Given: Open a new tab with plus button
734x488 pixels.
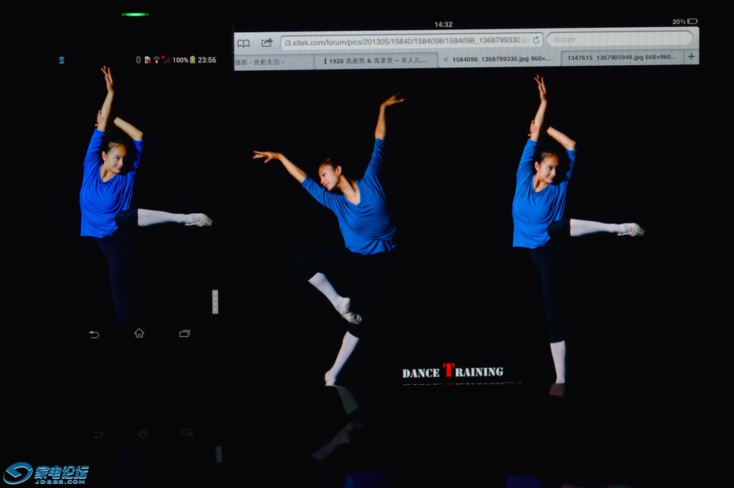Looking at the screenshot, I should coord(691,57).
